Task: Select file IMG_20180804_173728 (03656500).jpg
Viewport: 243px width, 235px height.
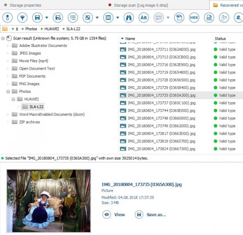Action: [161, 80]
